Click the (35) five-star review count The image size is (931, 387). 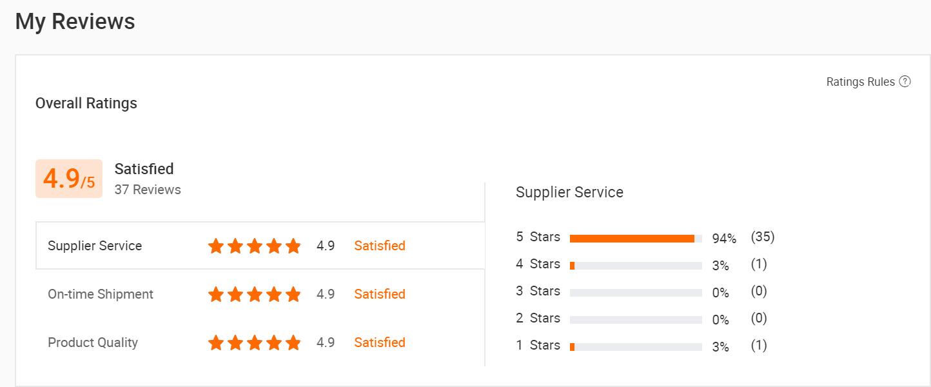(763, 237)
